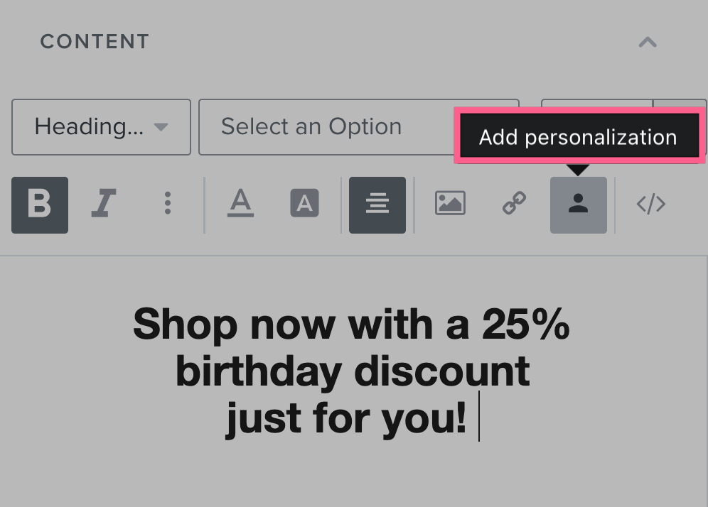This screenshot has width=708, height=507.
Task: Click the word "Shop" in the heading
Action: pyautogui.click(x=185, y=325)
